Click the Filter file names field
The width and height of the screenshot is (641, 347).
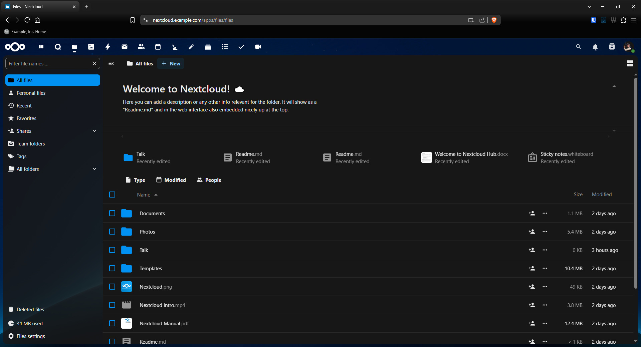click(48, 63)
